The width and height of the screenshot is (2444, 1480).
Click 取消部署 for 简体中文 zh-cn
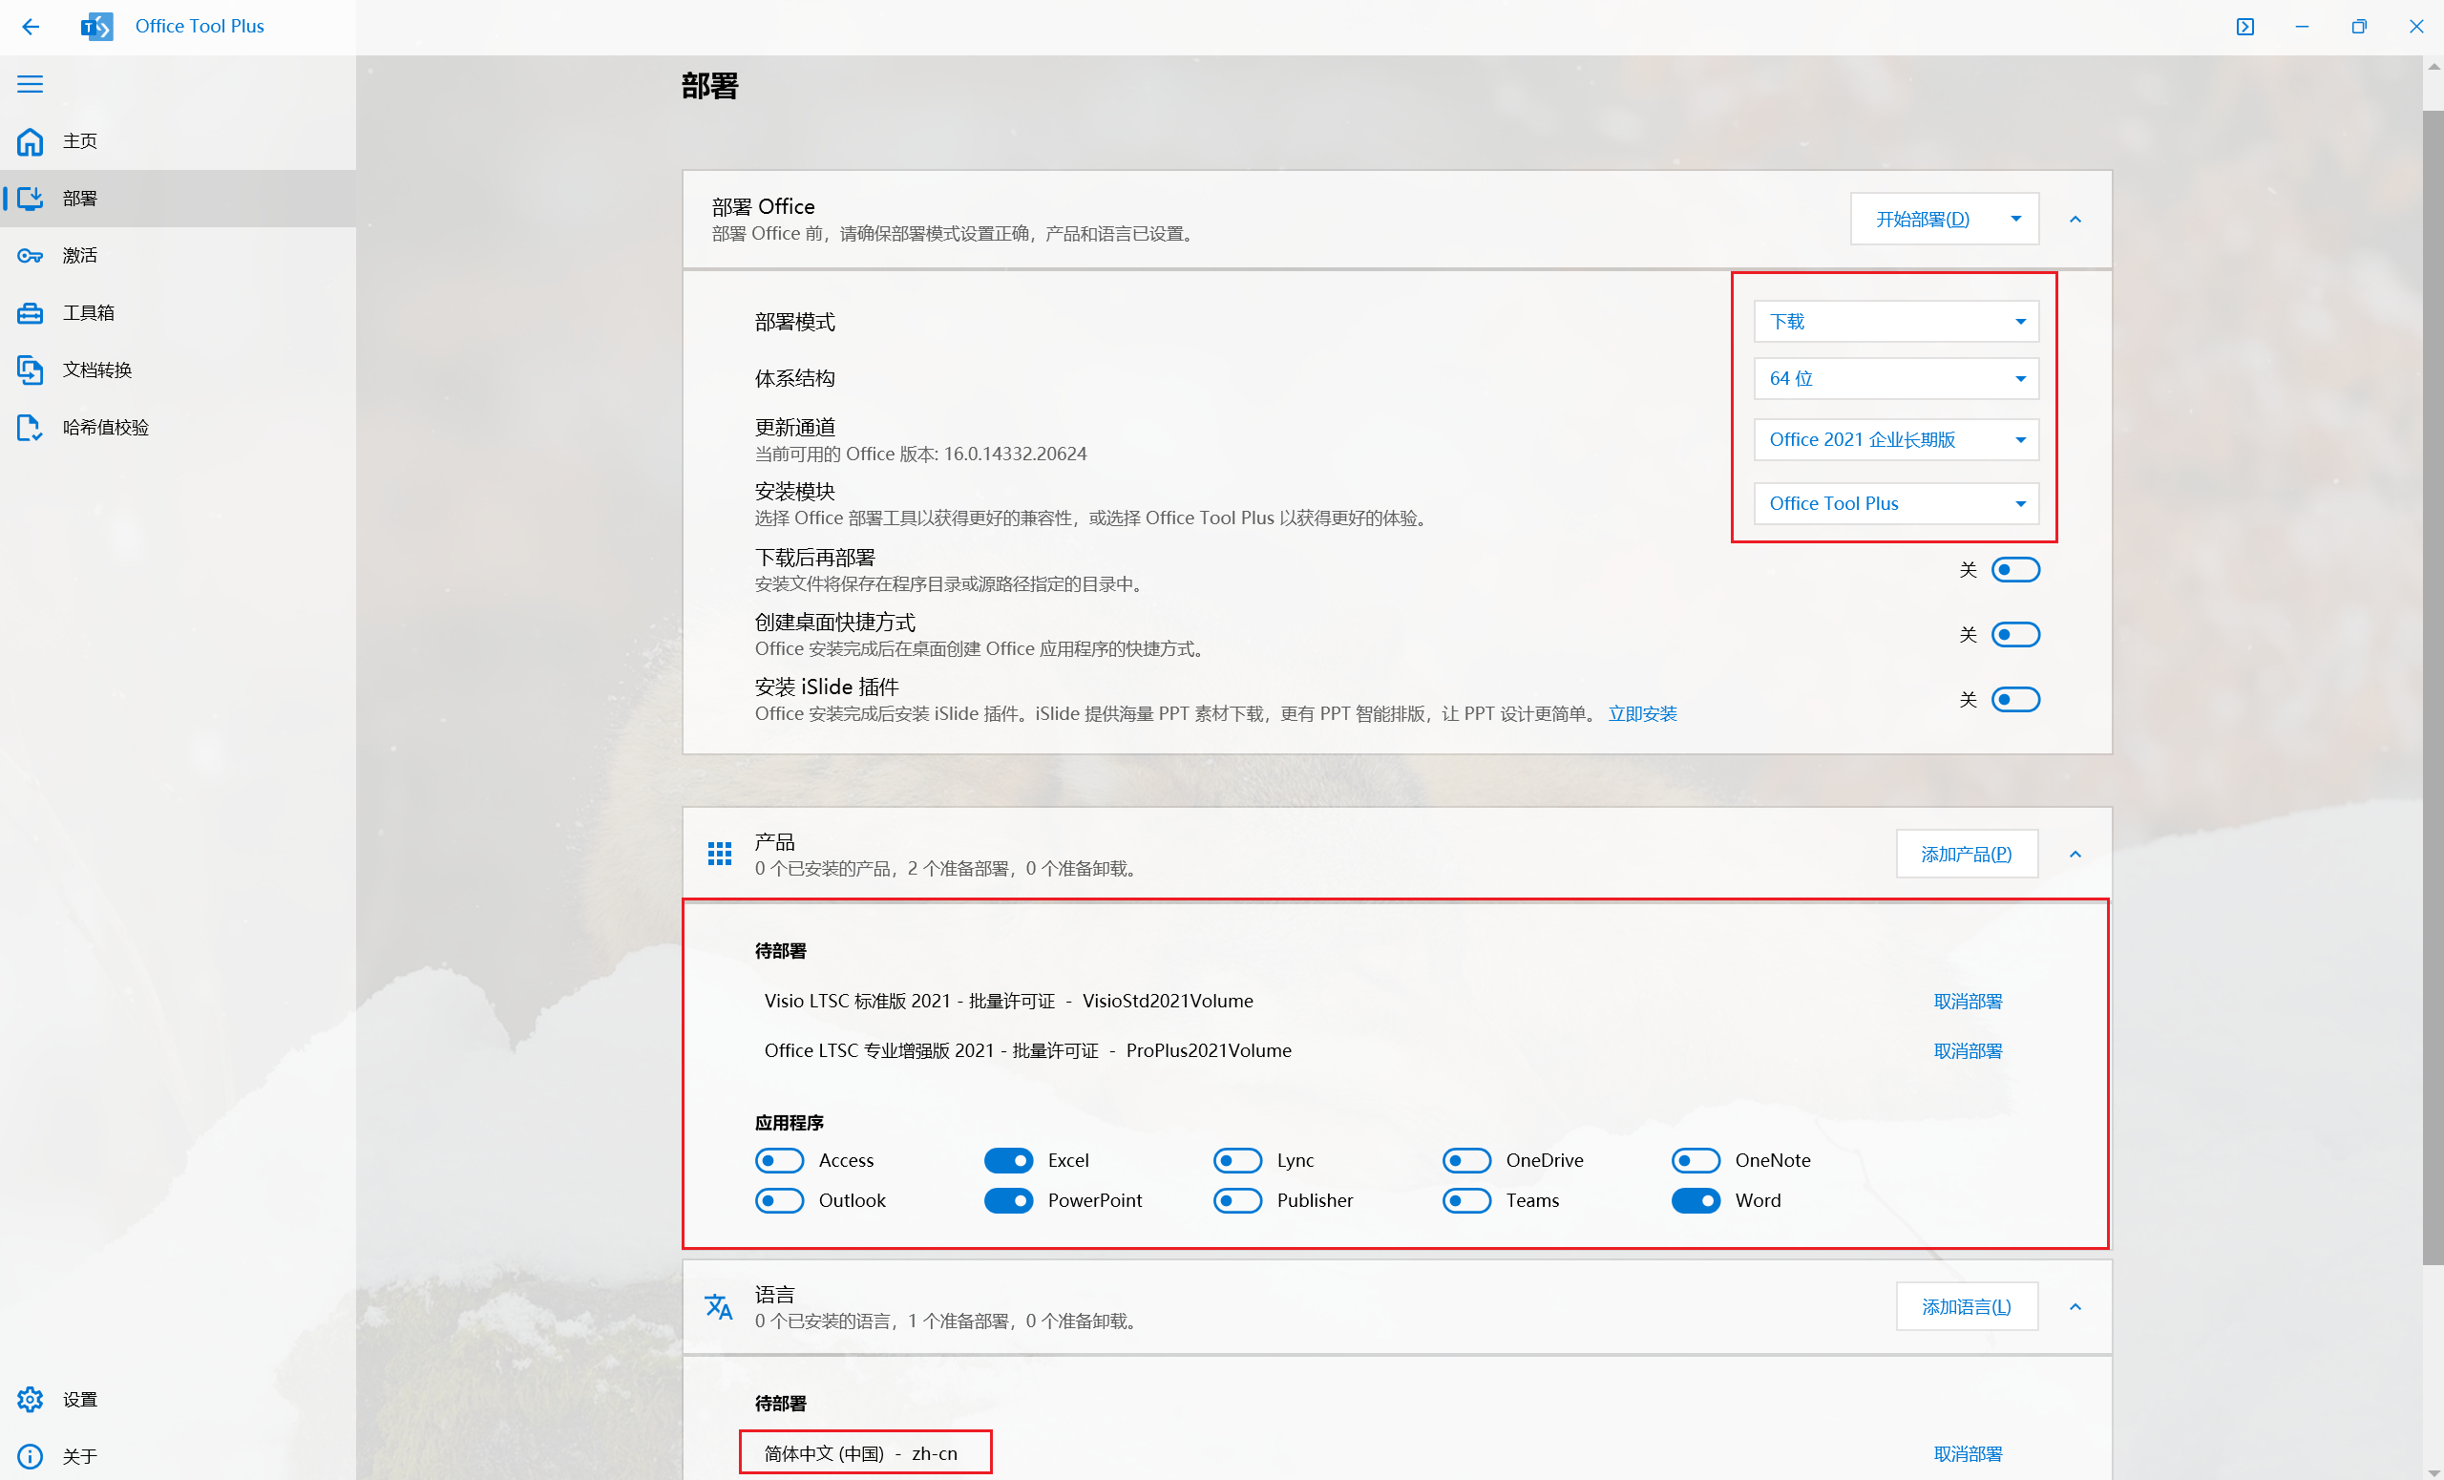click(1967, 1453)
